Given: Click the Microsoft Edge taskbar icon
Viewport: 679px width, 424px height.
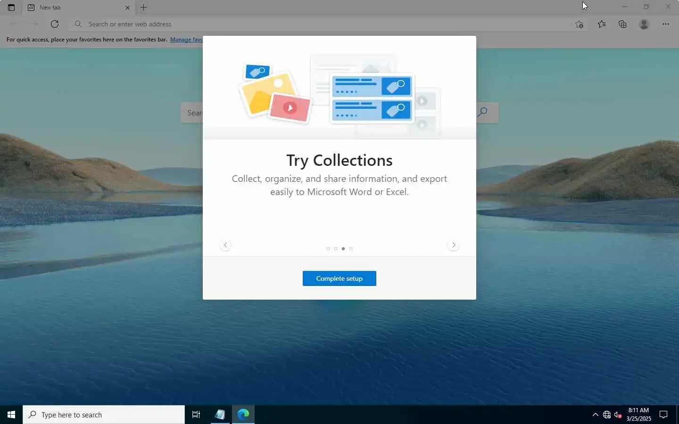Looking at the screenshot, I should click(243, 415).
